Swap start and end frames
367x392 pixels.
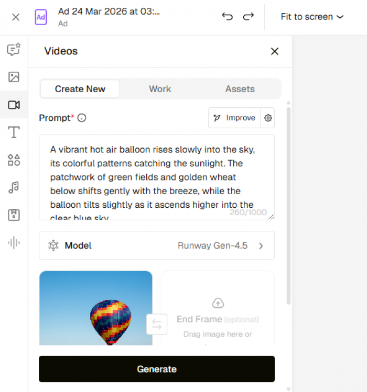pyautogui.click(x=157, y=324)
